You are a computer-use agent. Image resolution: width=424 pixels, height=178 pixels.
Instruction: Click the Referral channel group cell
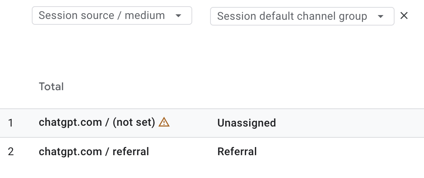(x=237, y=151)
